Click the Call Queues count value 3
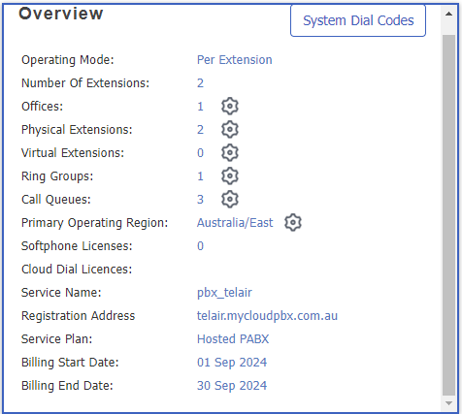 pyautogui.click(x=200, y=200)
